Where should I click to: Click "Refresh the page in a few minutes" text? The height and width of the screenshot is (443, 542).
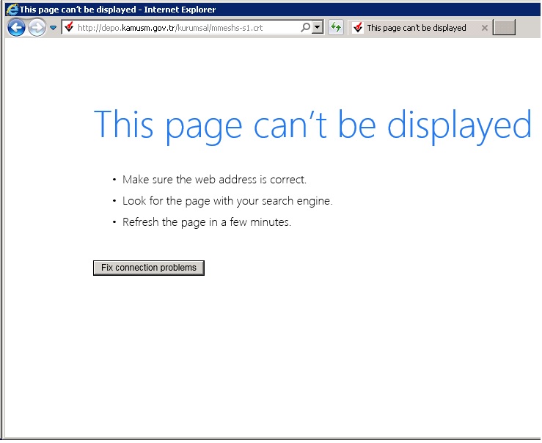(x=207, y=222)
